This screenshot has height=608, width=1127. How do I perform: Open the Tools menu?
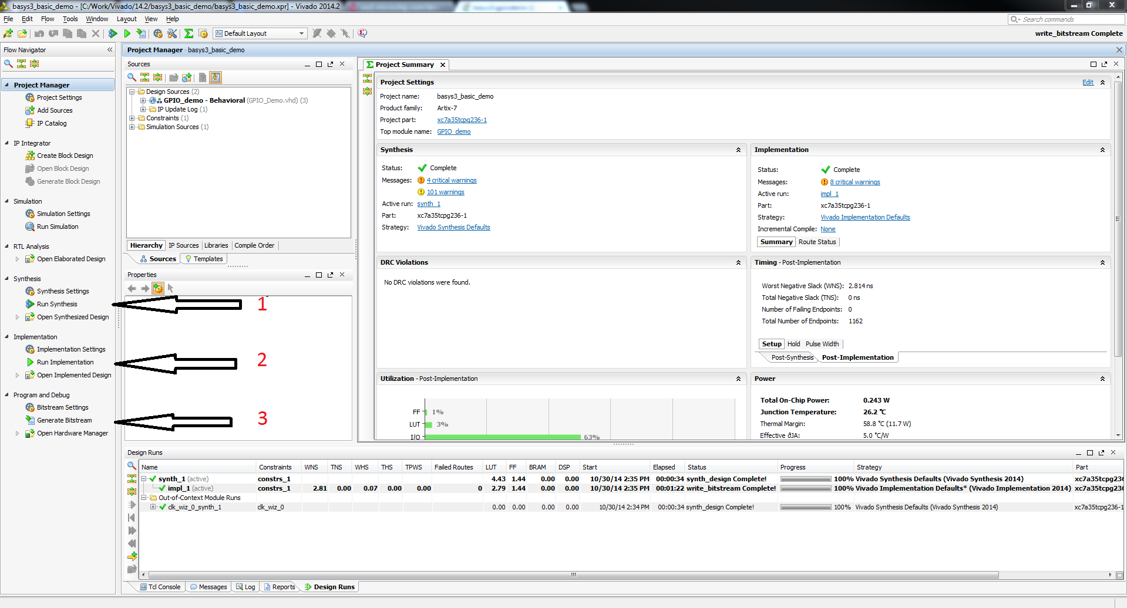click(x=70, y=19)
